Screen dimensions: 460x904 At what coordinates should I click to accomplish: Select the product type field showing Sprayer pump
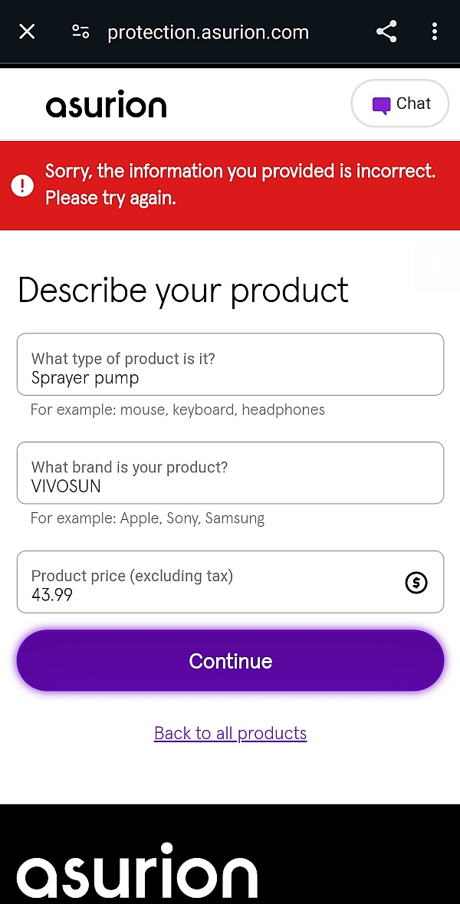click(x=230, y=364)
